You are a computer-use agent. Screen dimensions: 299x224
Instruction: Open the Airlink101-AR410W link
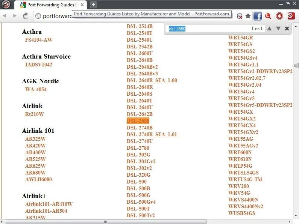49,204
